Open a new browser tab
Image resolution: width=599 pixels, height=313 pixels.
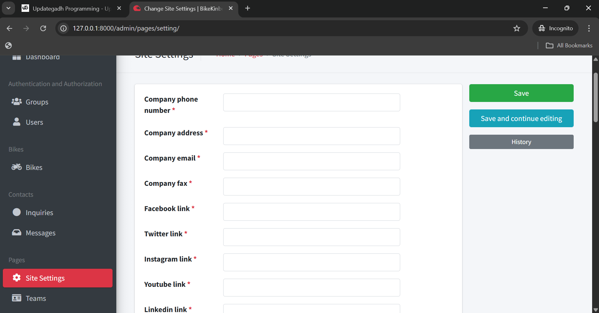click(248, 8)
